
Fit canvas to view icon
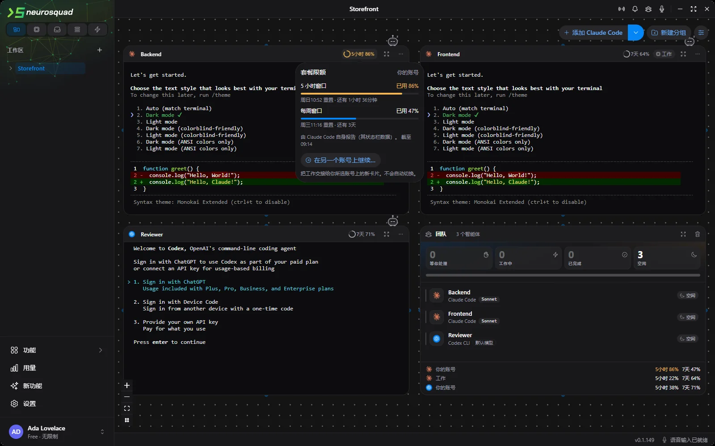click(127, 409)
